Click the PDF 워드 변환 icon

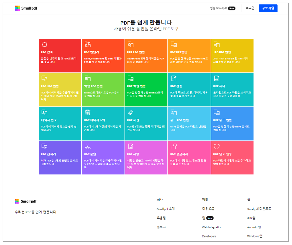pyautogui.click(x=217, y=113)
